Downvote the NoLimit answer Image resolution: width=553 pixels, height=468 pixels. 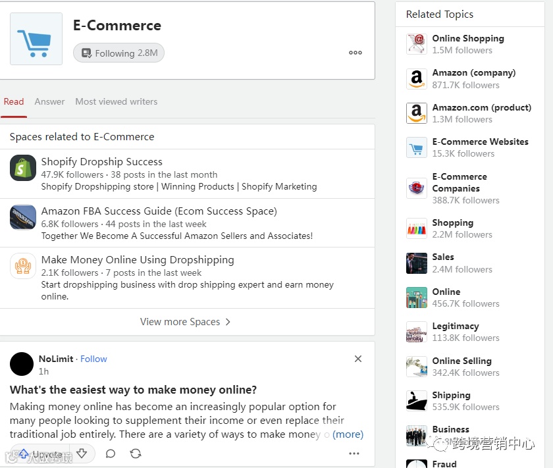82,454
